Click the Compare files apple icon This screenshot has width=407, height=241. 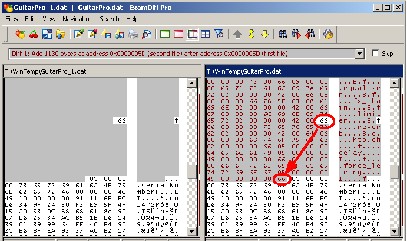20,34
